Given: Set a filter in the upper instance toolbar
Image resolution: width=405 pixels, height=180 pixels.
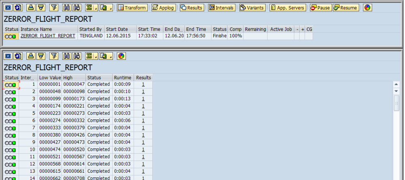Looking at the screenshot, I should (53, 8).
